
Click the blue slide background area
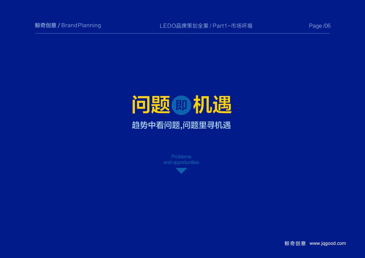tap(76, 198)
